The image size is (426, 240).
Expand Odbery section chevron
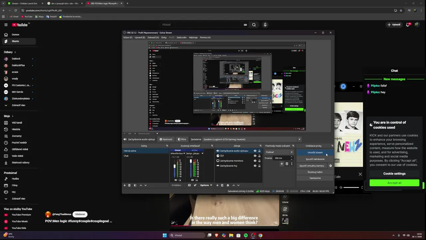tap(15, 52)
